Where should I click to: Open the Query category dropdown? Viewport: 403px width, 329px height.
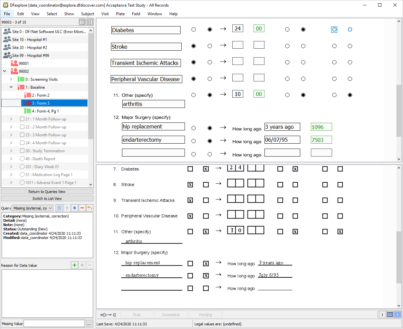33,208
